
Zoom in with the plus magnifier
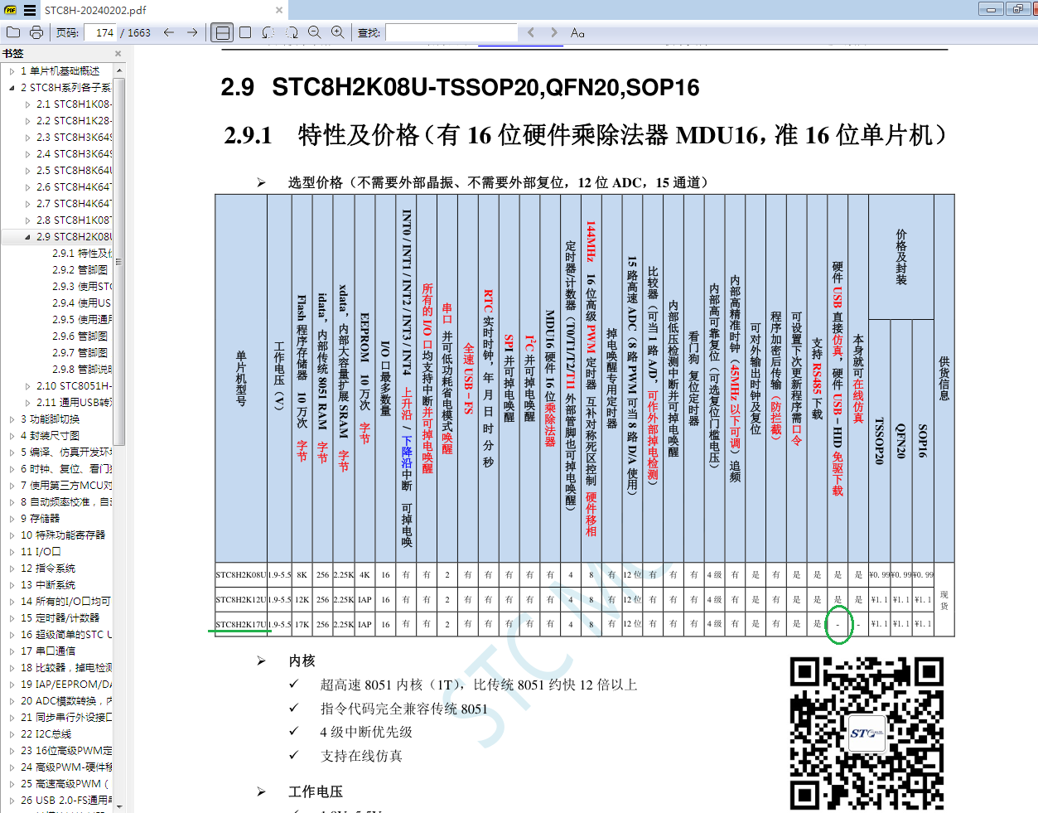point(338,32)
